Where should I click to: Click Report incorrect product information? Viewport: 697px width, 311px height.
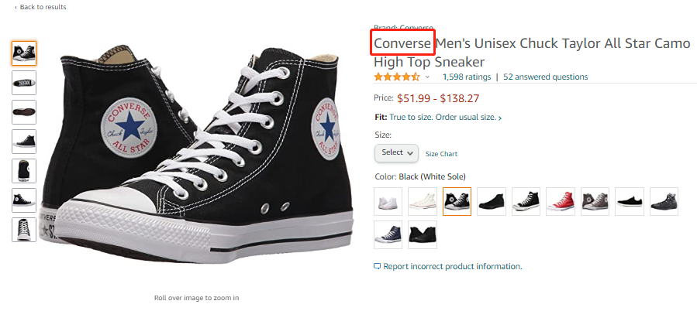453,266
